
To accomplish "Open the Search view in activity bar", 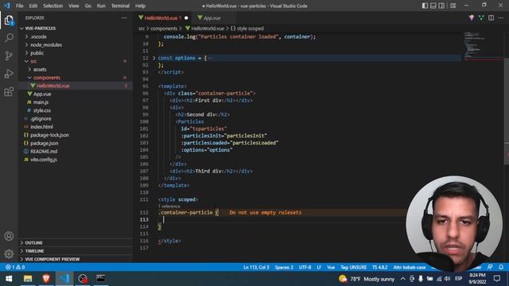I will [9, 37].
